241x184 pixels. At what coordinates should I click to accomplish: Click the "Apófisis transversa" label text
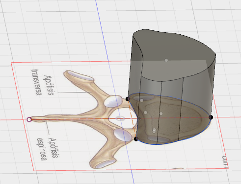tap(42, 83)
